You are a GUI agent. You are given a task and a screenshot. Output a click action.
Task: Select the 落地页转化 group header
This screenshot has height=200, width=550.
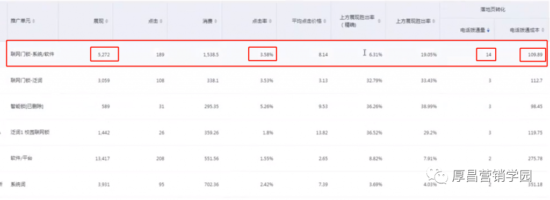click(x=493, y=10)
